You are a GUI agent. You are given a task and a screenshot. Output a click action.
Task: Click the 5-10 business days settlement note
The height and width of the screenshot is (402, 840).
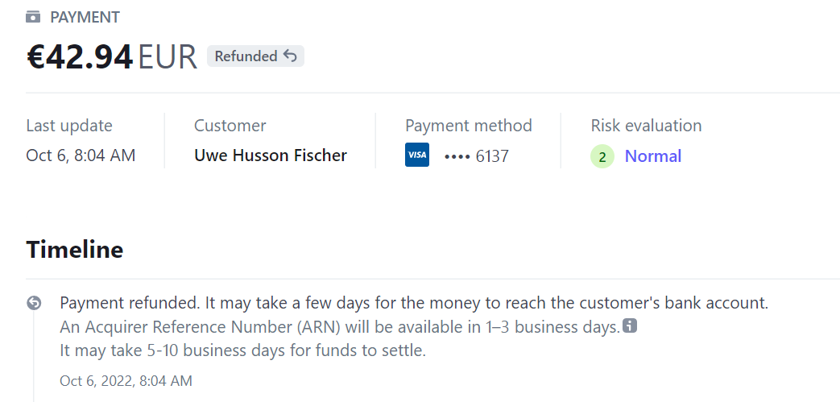point(242,350)
